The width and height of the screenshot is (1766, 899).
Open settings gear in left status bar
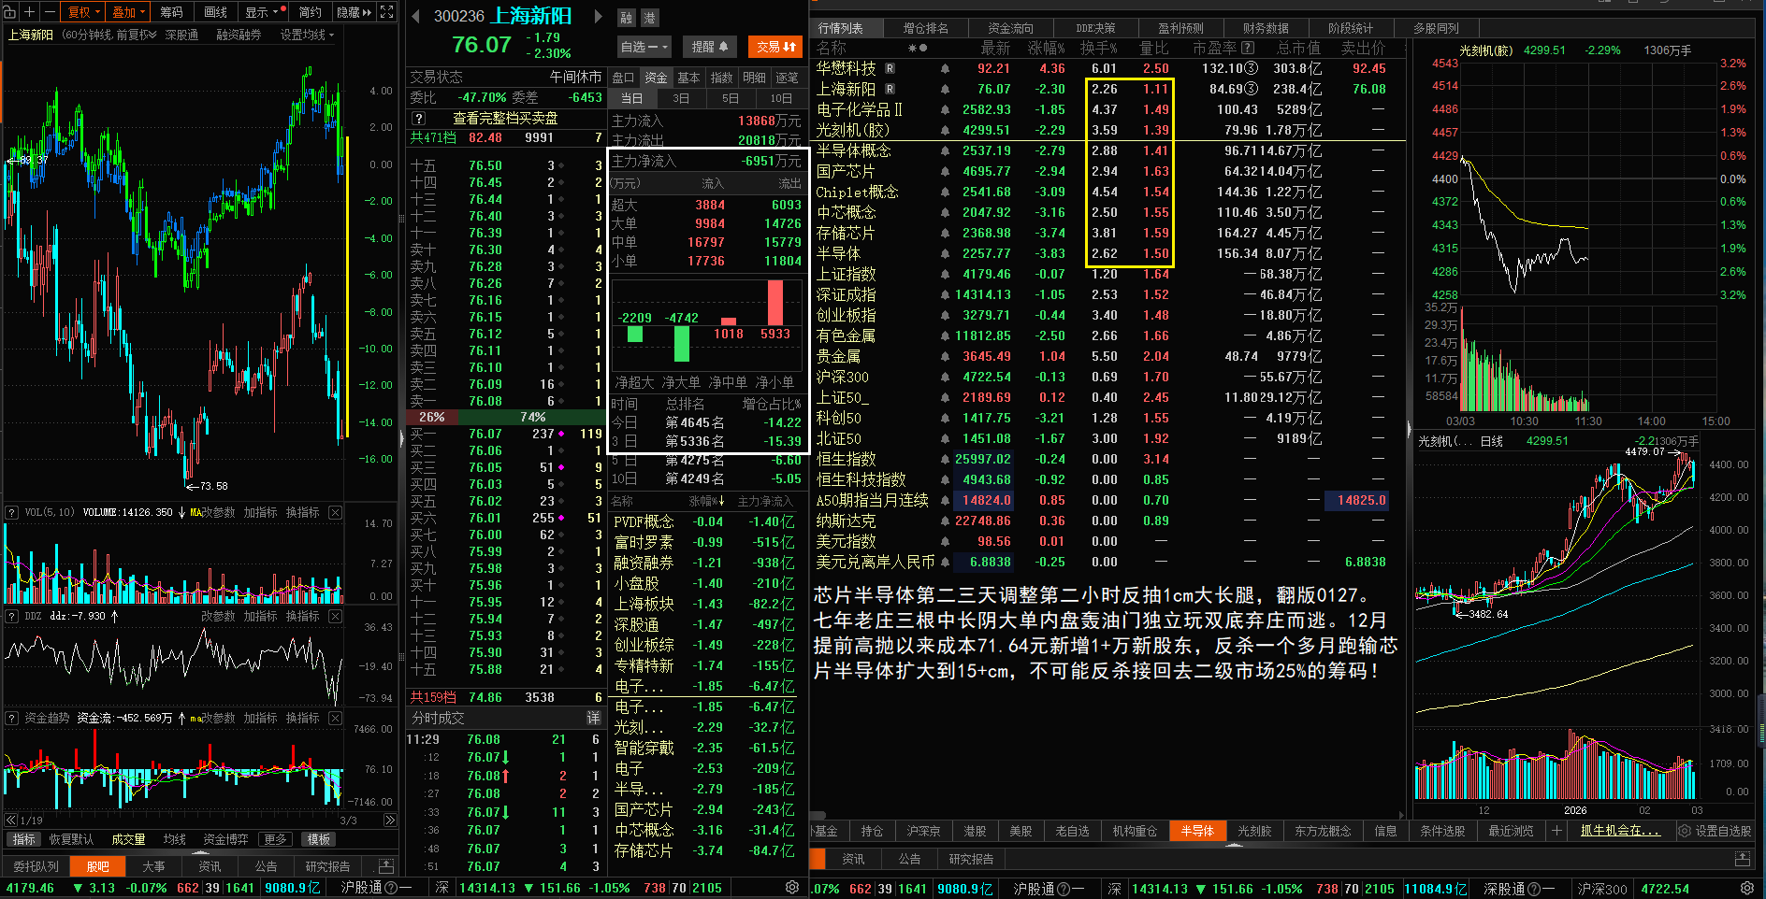tap(792, 888)
